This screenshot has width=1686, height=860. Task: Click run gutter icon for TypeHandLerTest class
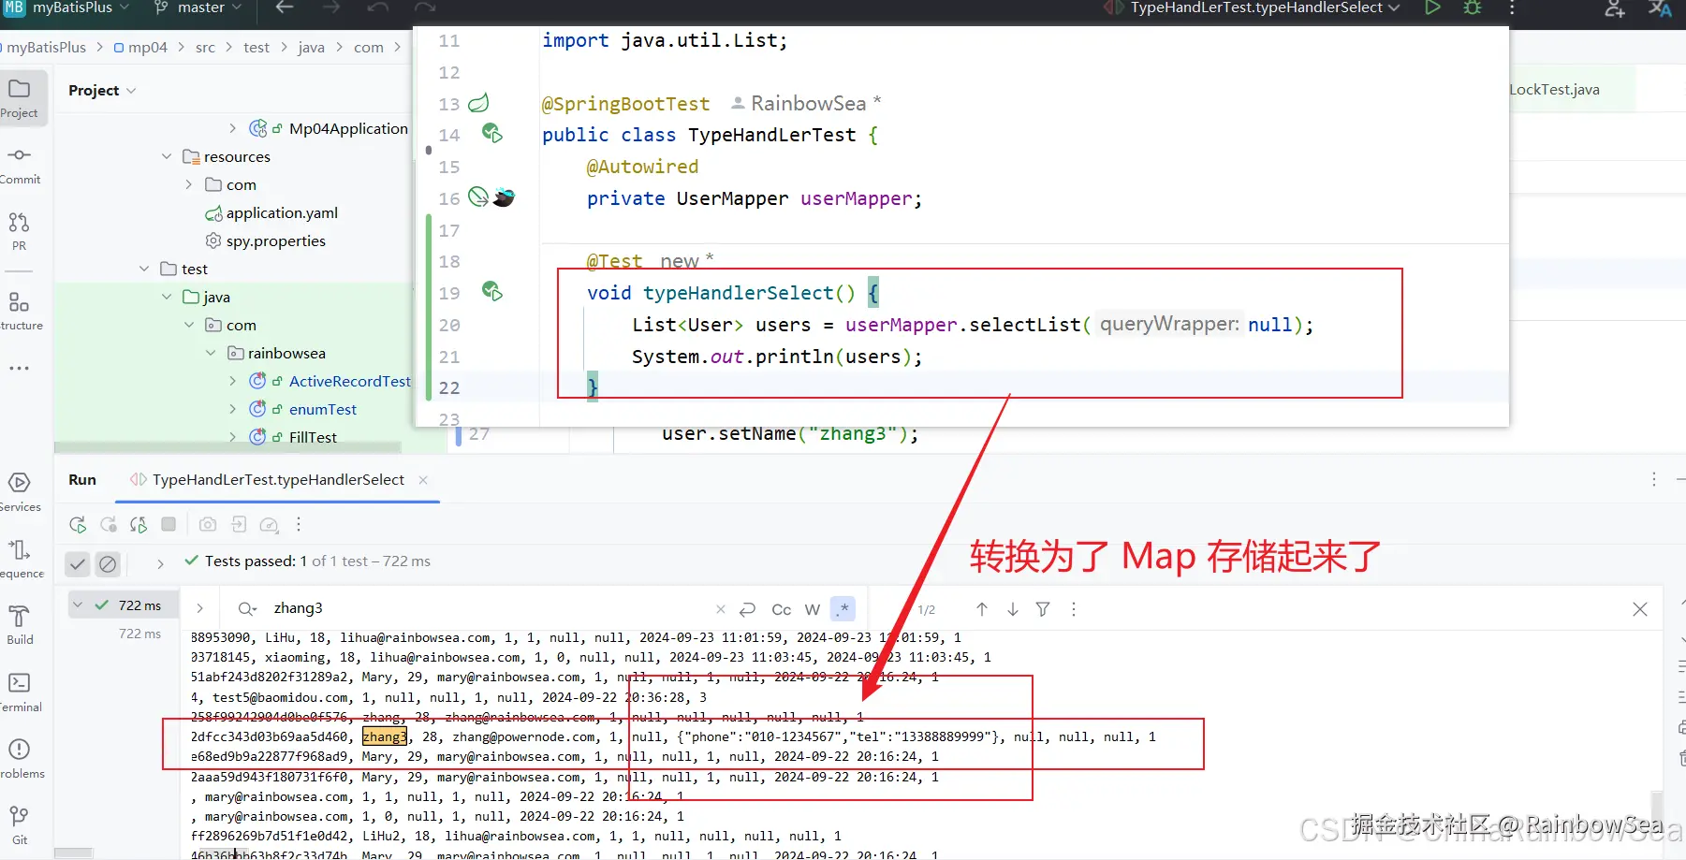(x=491, y=133)
